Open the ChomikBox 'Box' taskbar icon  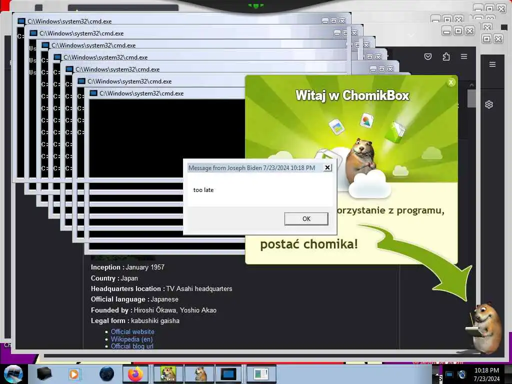pyautogui.click(x=168, y=374)
